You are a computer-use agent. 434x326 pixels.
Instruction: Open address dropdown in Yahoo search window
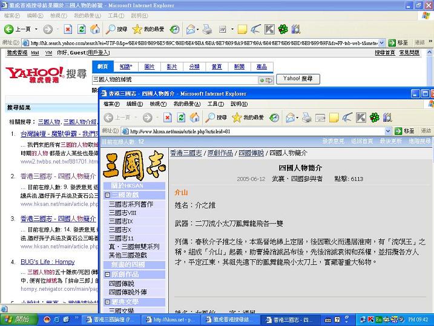[382, 42]
